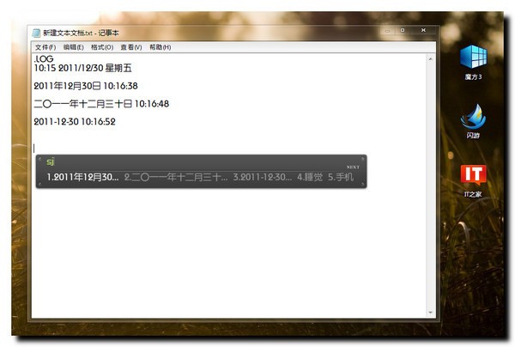The height and width of the screenshot is (347, 515).
Task: Click the line ending in 10:16:48
Action: [101, 104]
